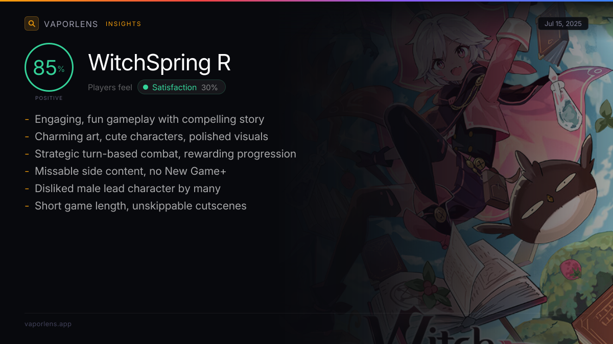The height and width of the screenshot is (344, 613).
Task: Open the vaporlens.app footer link
Action: tap(48, 324)
